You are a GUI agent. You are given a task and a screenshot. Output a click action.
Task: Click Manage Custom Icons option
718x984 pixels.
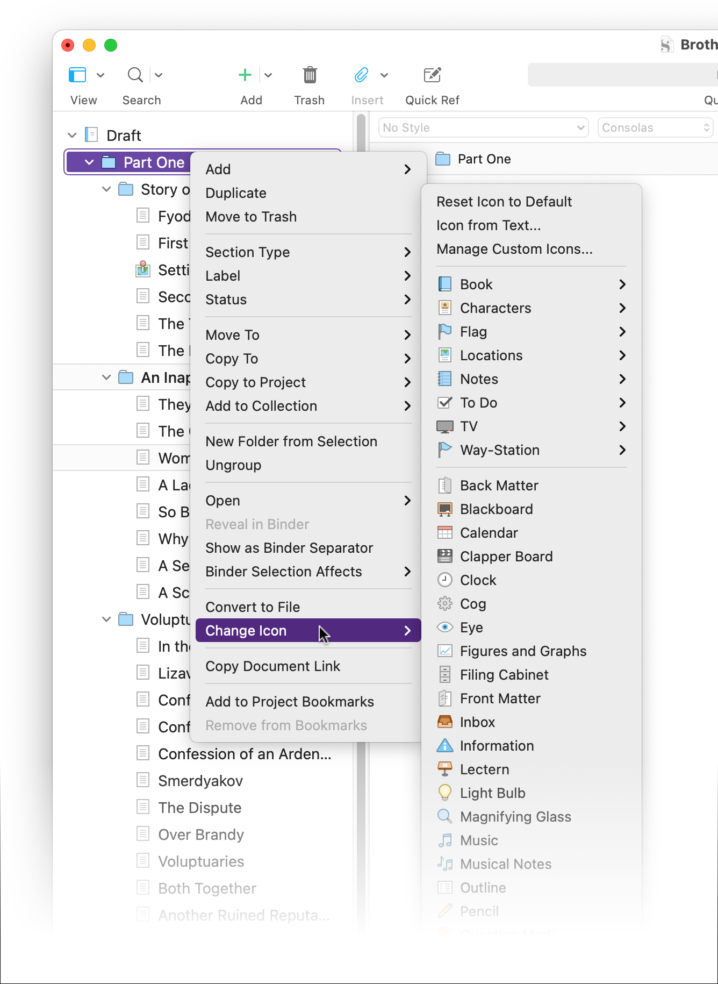point(514,249)
